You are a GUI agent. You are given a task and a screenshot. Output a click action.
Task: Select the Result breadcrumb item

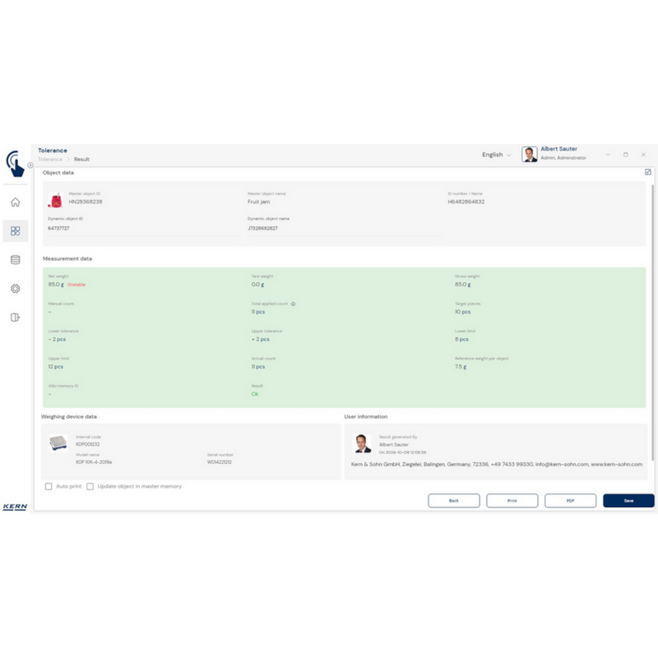81,159
